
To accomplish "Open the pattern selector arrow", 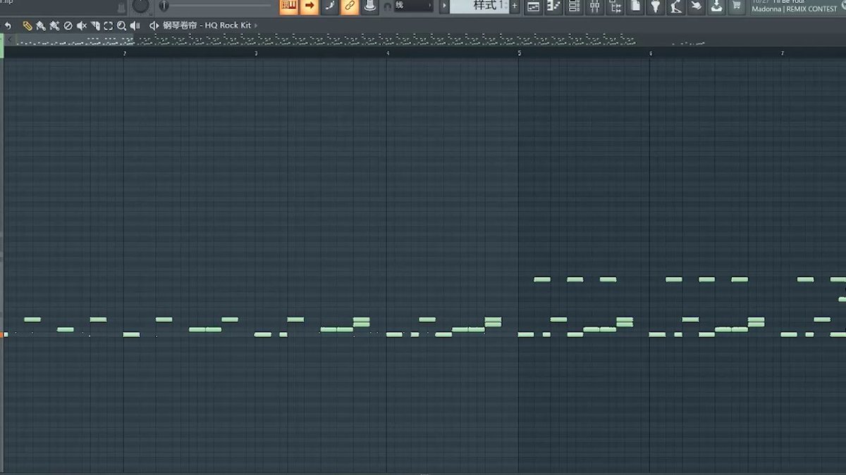I will click(444, 6).
